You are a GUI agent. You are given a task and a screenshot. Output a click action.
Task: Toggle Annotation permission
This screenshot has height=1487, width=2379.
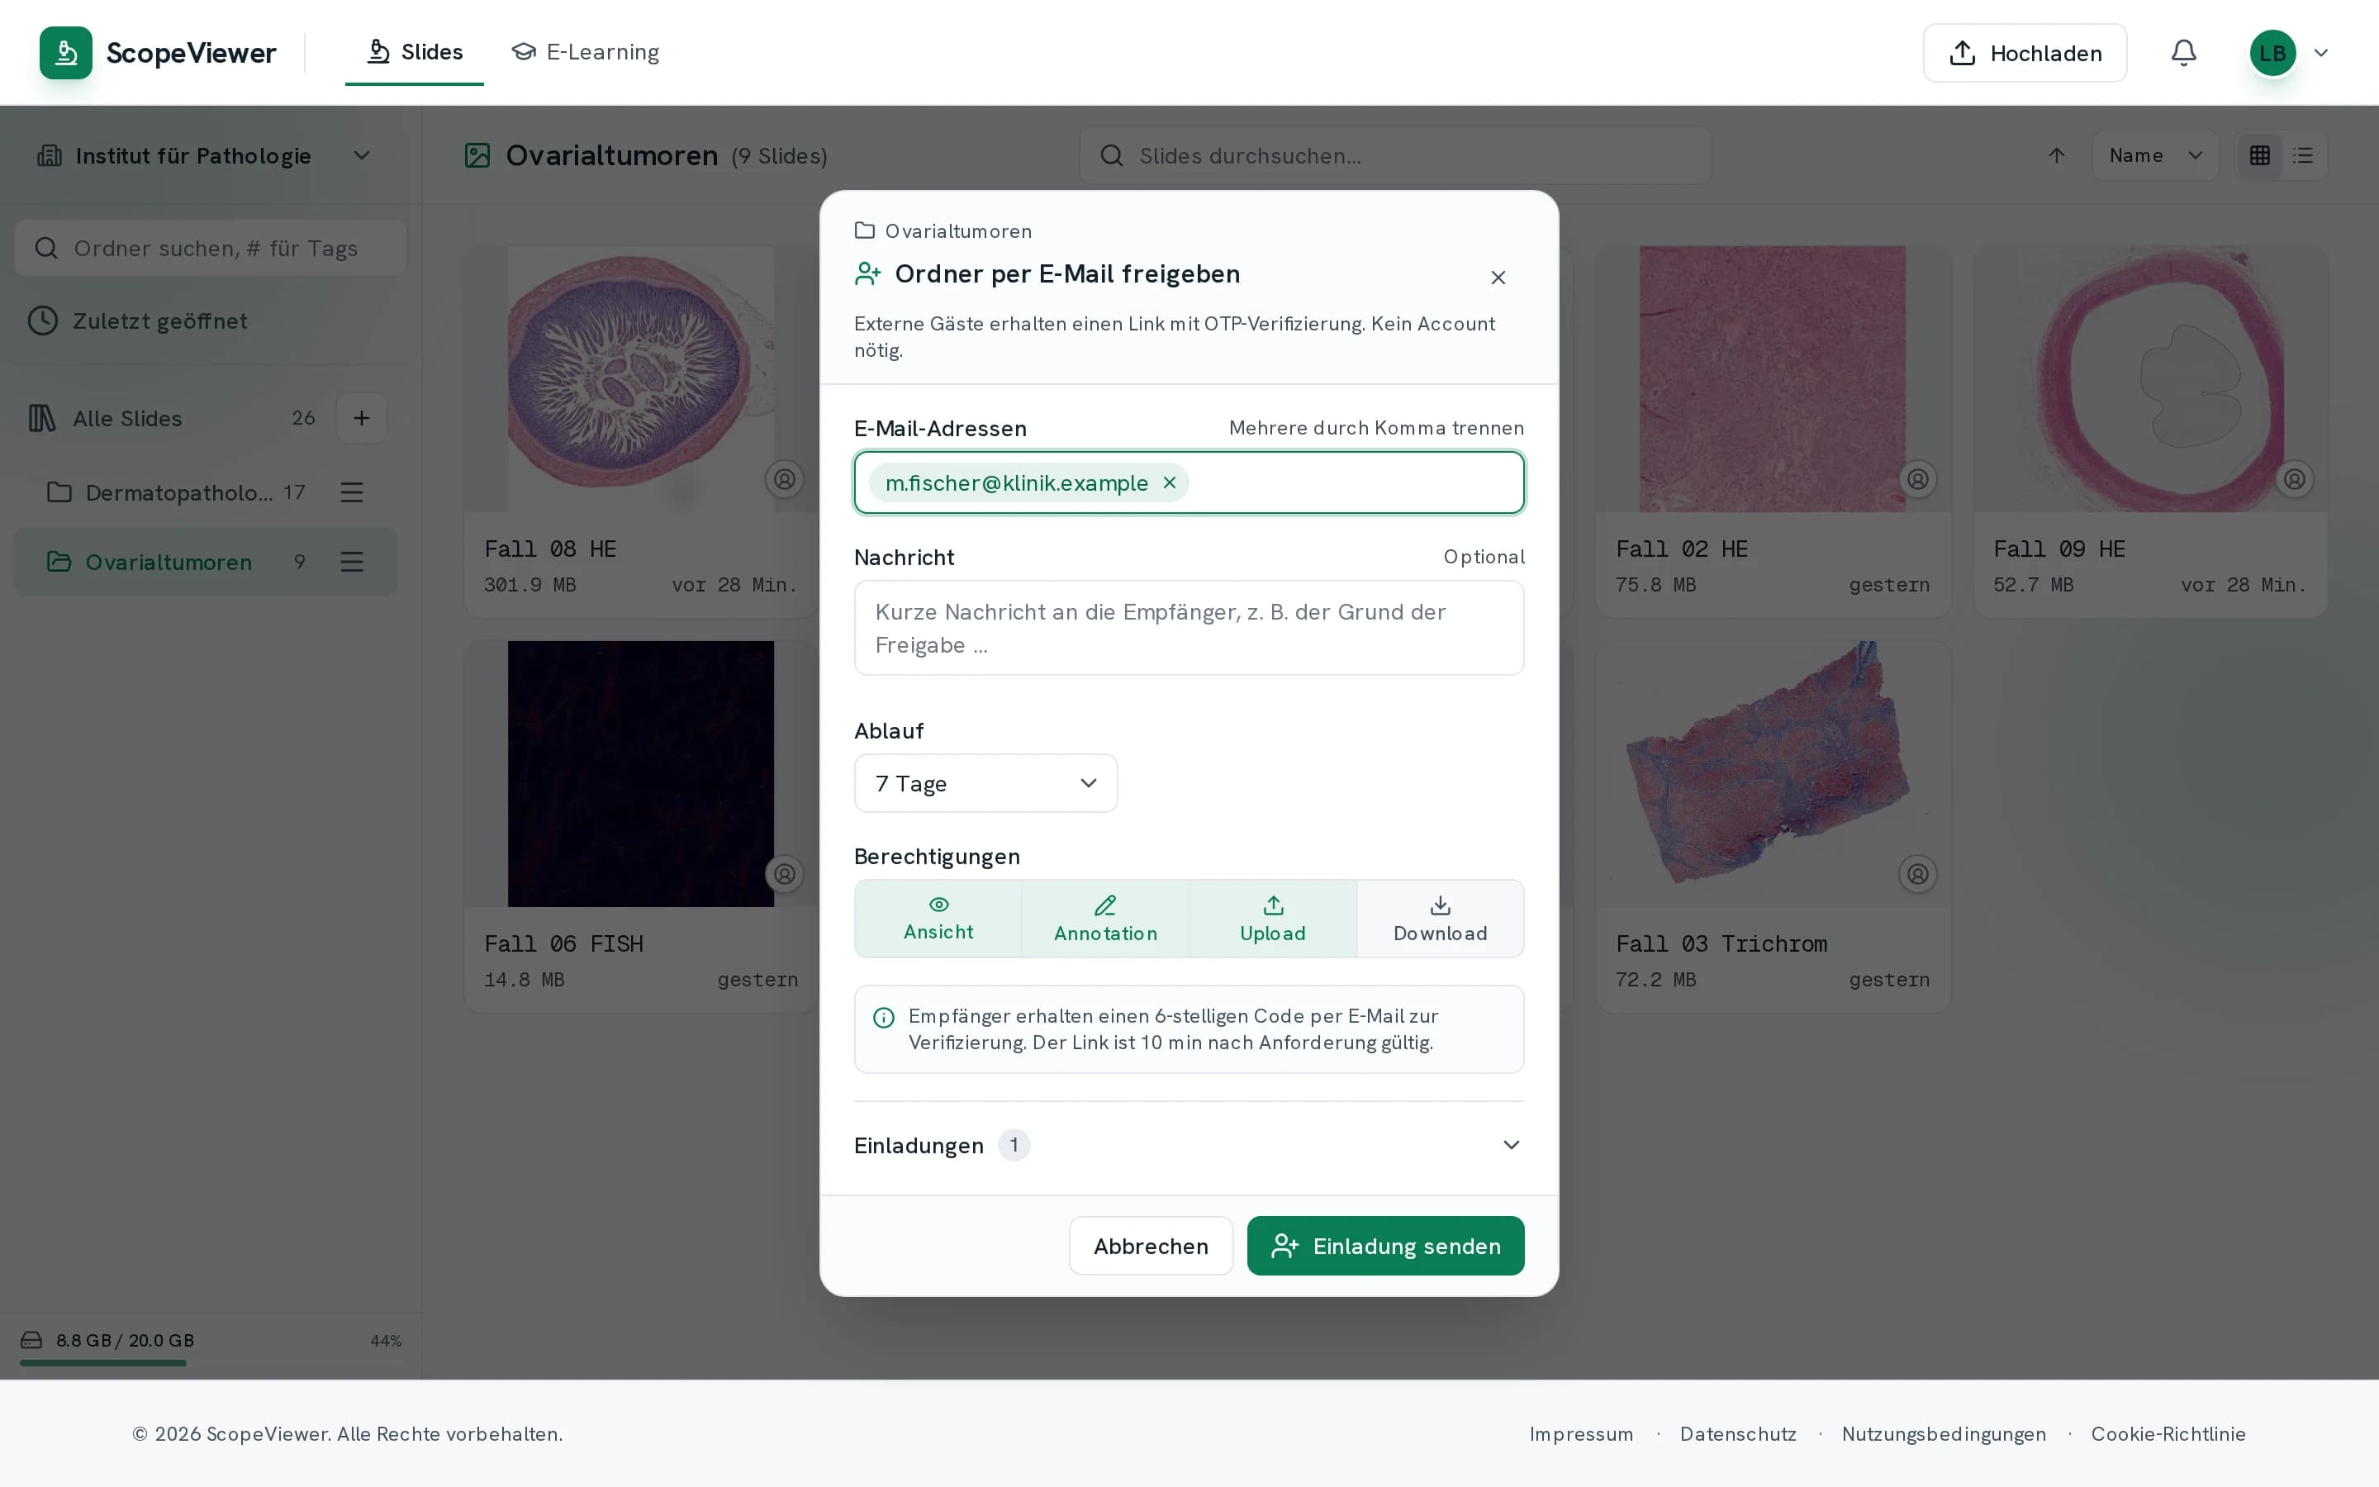[1106, 919]
